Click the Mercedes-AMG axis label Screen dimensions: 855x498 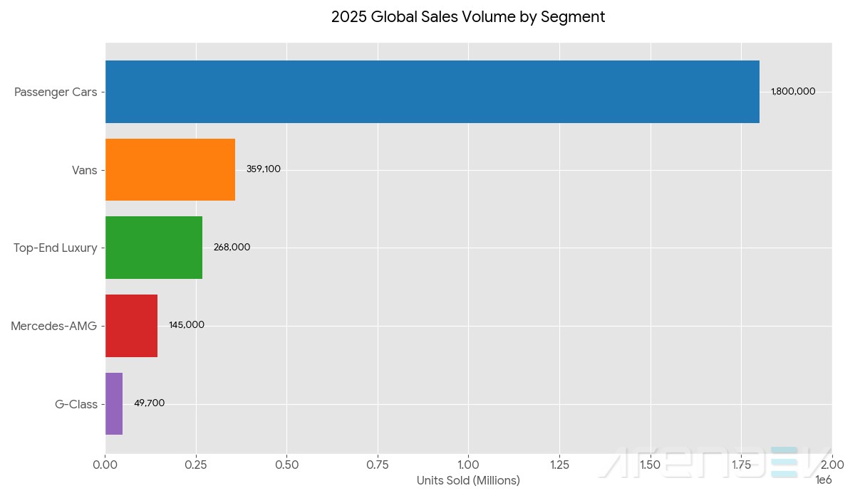53,326
